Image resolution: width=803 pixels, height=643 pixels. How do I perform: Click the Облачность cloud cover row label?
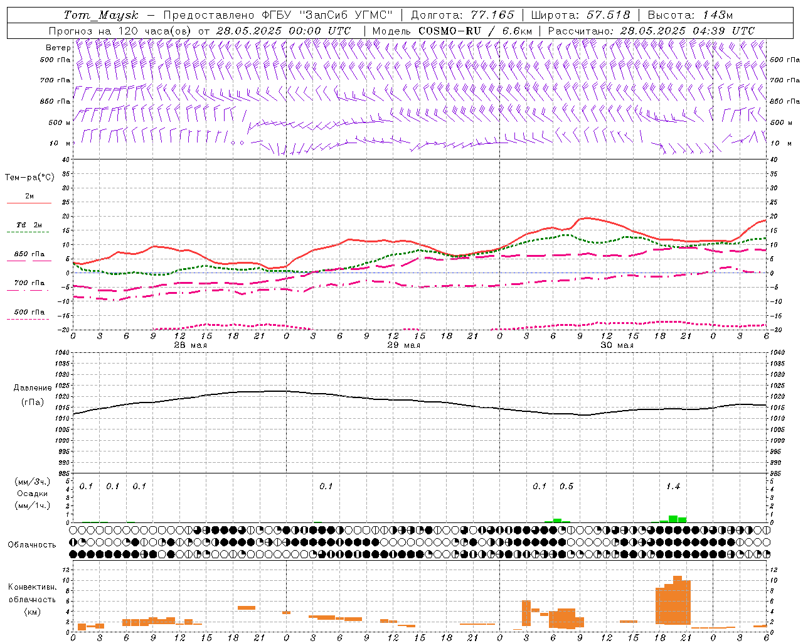[32, 544]
